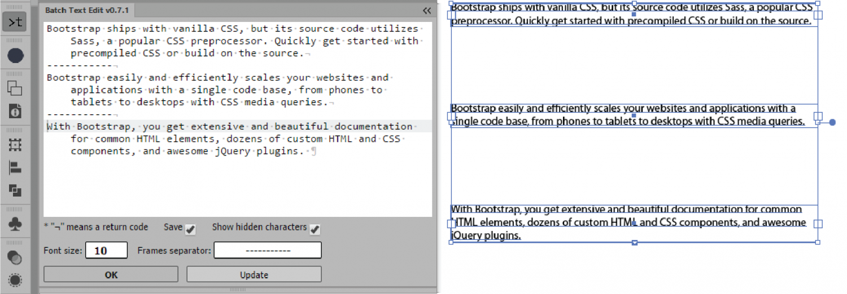Click the out port of the second text frame
This screenshot has width=847, height=294.
(818, 116)
